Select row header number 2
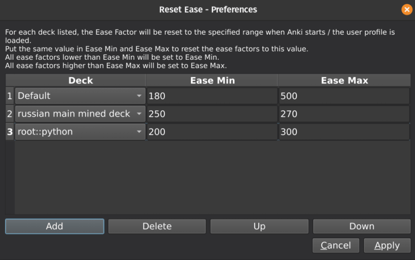Screen dimensions: 415x260 point(9,114)
